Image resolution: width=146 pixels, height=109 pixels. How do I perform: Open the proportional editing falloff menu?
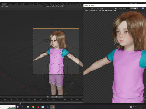pyautogui.click(x=65, y=6)
